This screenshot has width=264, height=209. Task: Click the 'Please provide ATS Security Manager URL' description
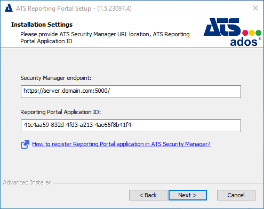tap(105, 37)
